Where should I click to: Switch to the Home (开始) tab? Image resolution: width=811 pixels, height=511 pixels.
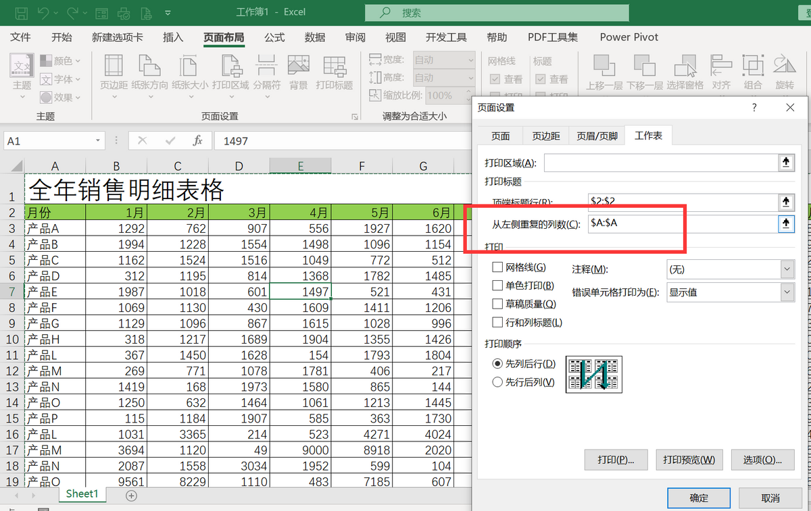[x=62, y=37]
